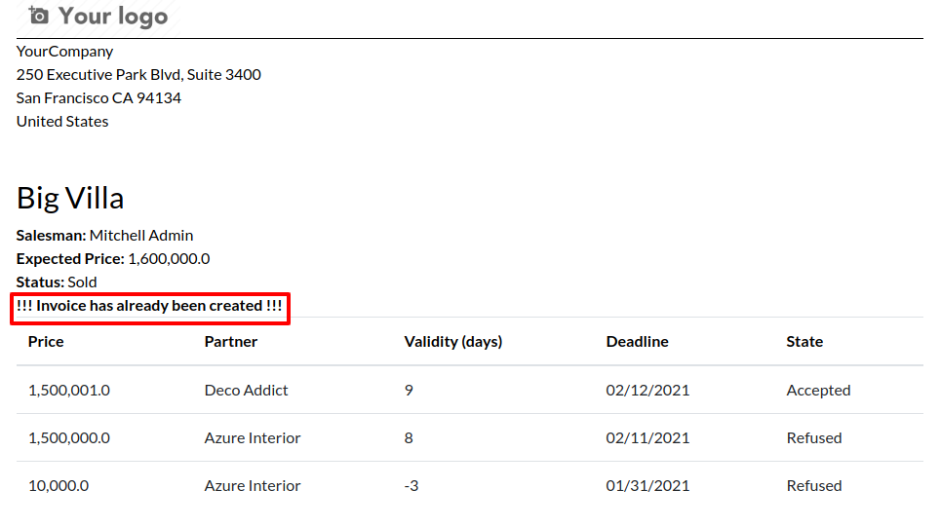
Task: Click the 1,500,001.0 price cell
Action: [x=69, y=390]
